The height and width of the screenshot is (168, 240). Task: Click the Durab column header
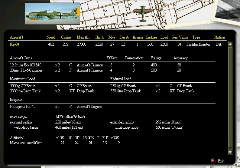click(124, 37)
